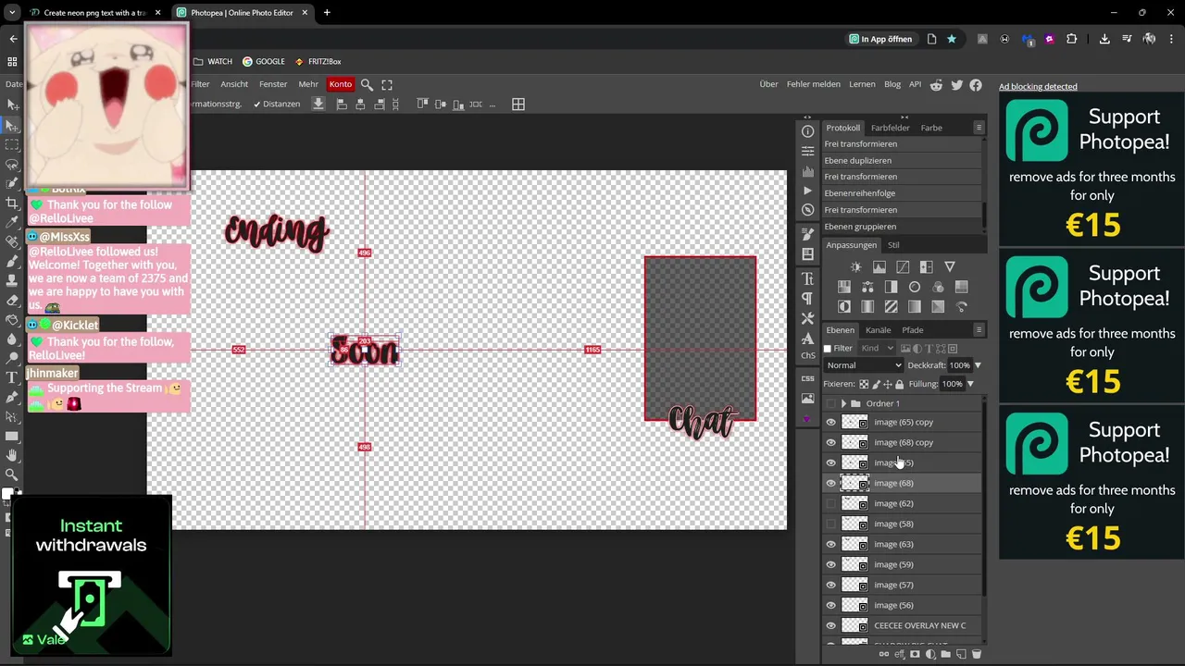Image resolution: width=1185 pixels, height=666 pixels.
Task: Open browser tab search dropdown arrow
Action: coord(12,13)
